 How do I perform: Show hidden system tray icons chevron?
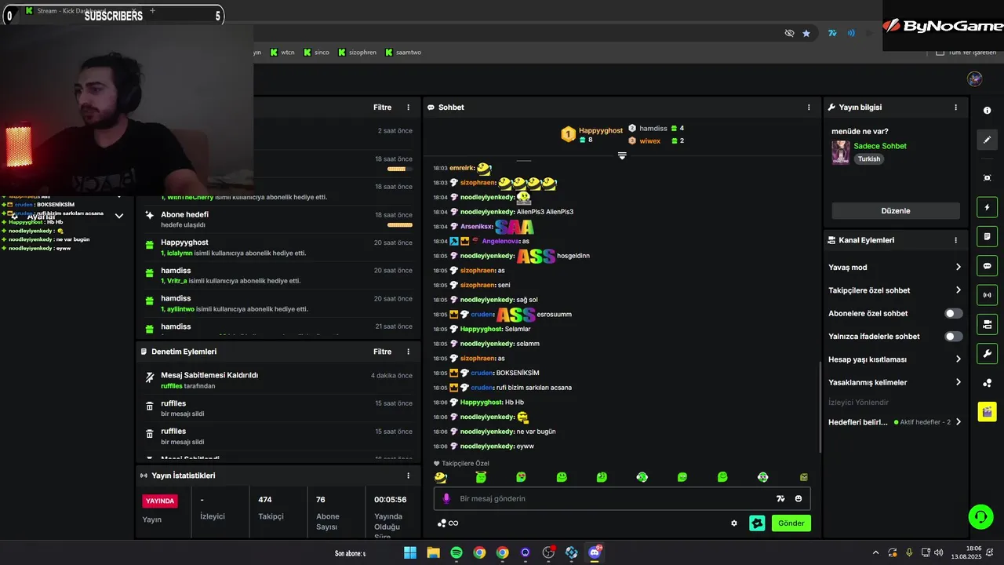tap(876, 552)
